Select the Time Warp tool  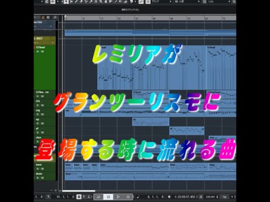coord(111,2)
